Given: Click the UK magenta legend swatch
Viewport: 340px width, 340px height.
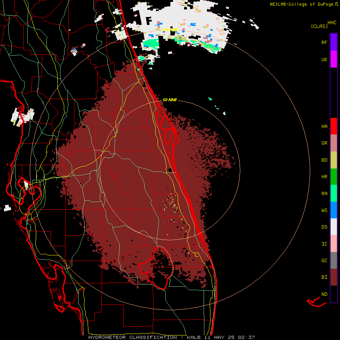Looking at the screenshot, I should (x=334, y=59).
